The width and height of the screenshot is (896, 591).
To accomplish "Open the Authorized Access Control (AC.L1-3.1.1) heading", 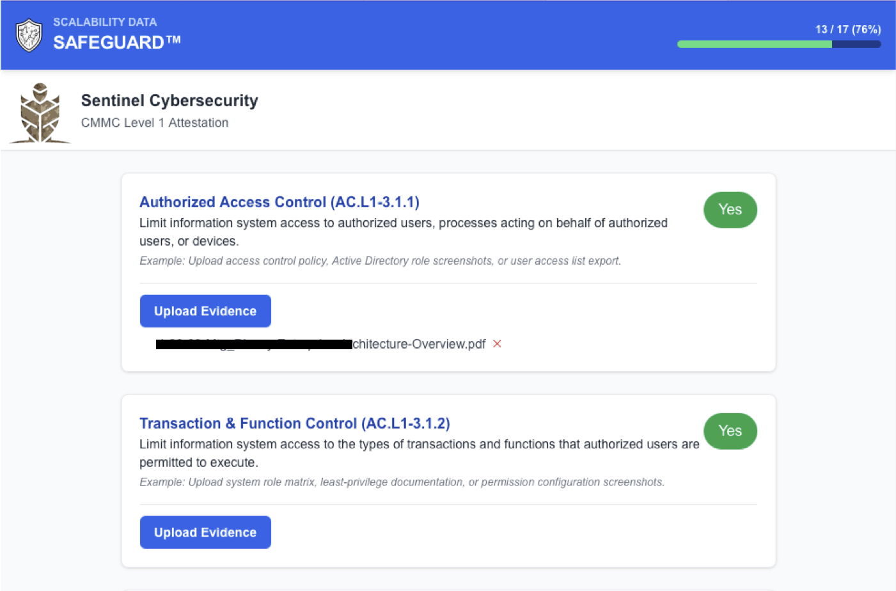I will 279,201.
